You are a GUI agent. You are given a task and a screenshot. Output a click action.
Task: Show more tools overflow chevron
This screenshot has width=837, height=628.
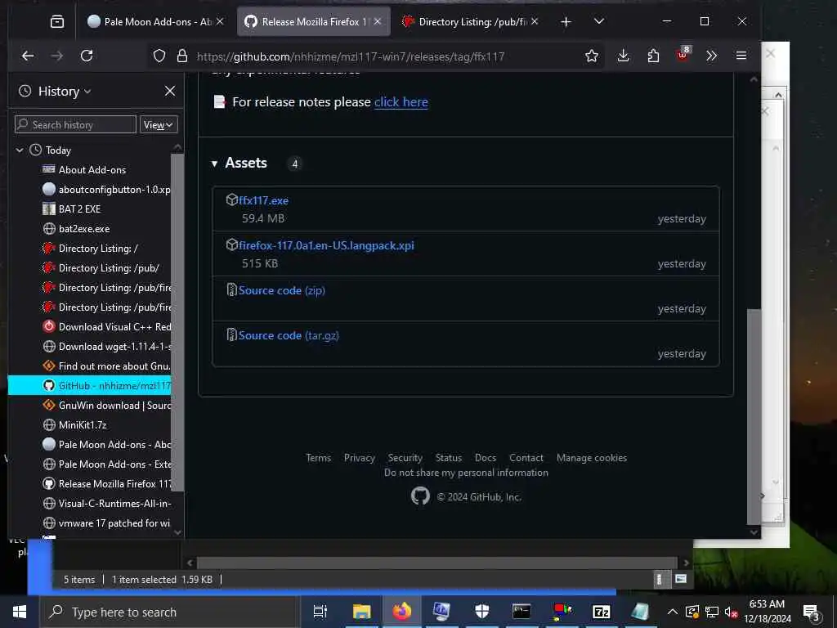point(712,56)
